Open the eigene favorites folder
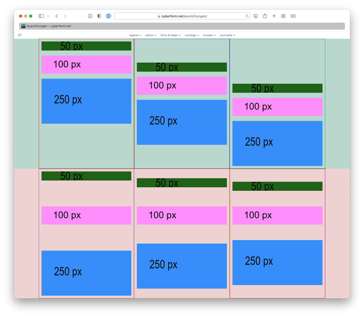364x317 pixels. pos(135,35)
